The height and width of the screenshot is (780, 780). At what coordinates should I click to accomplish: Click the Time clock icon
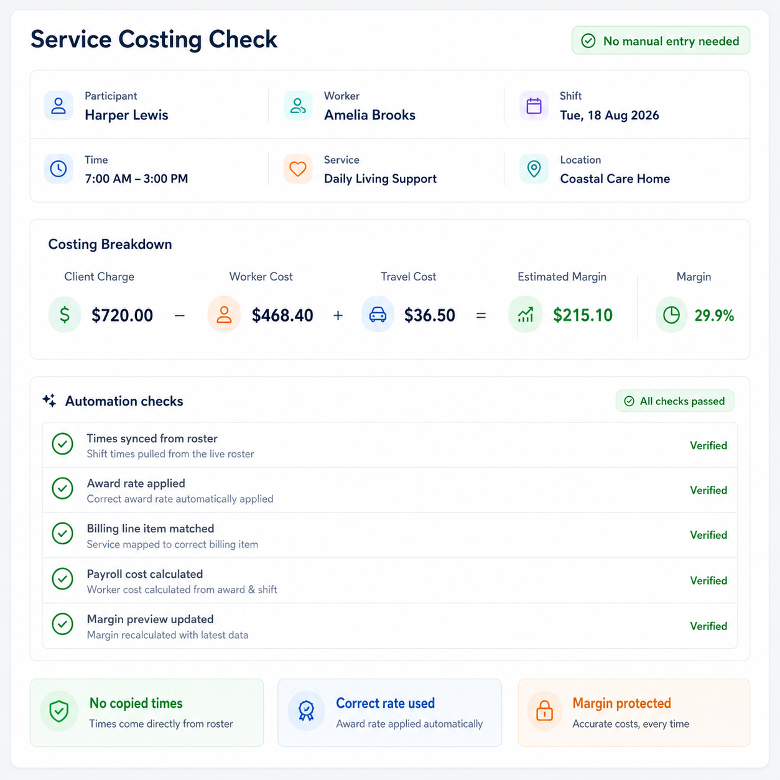point(58,169)
